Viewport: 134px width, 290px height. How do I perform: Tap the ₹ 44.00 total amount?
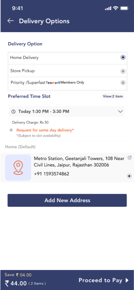[x=16, y=283]
